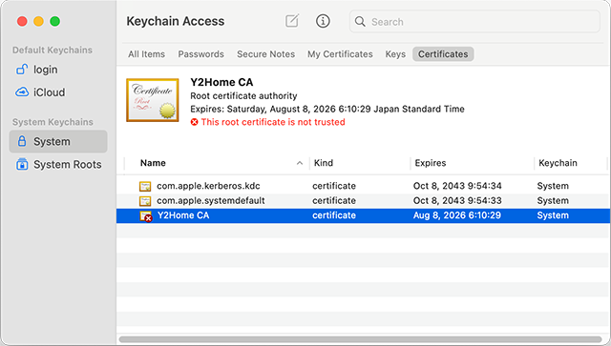611x346 pixels.
Task: Select the Keys tab
Action: (x=395, y=54)
